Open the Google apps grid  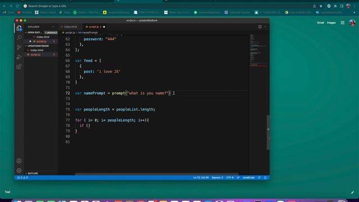(343, 22)
